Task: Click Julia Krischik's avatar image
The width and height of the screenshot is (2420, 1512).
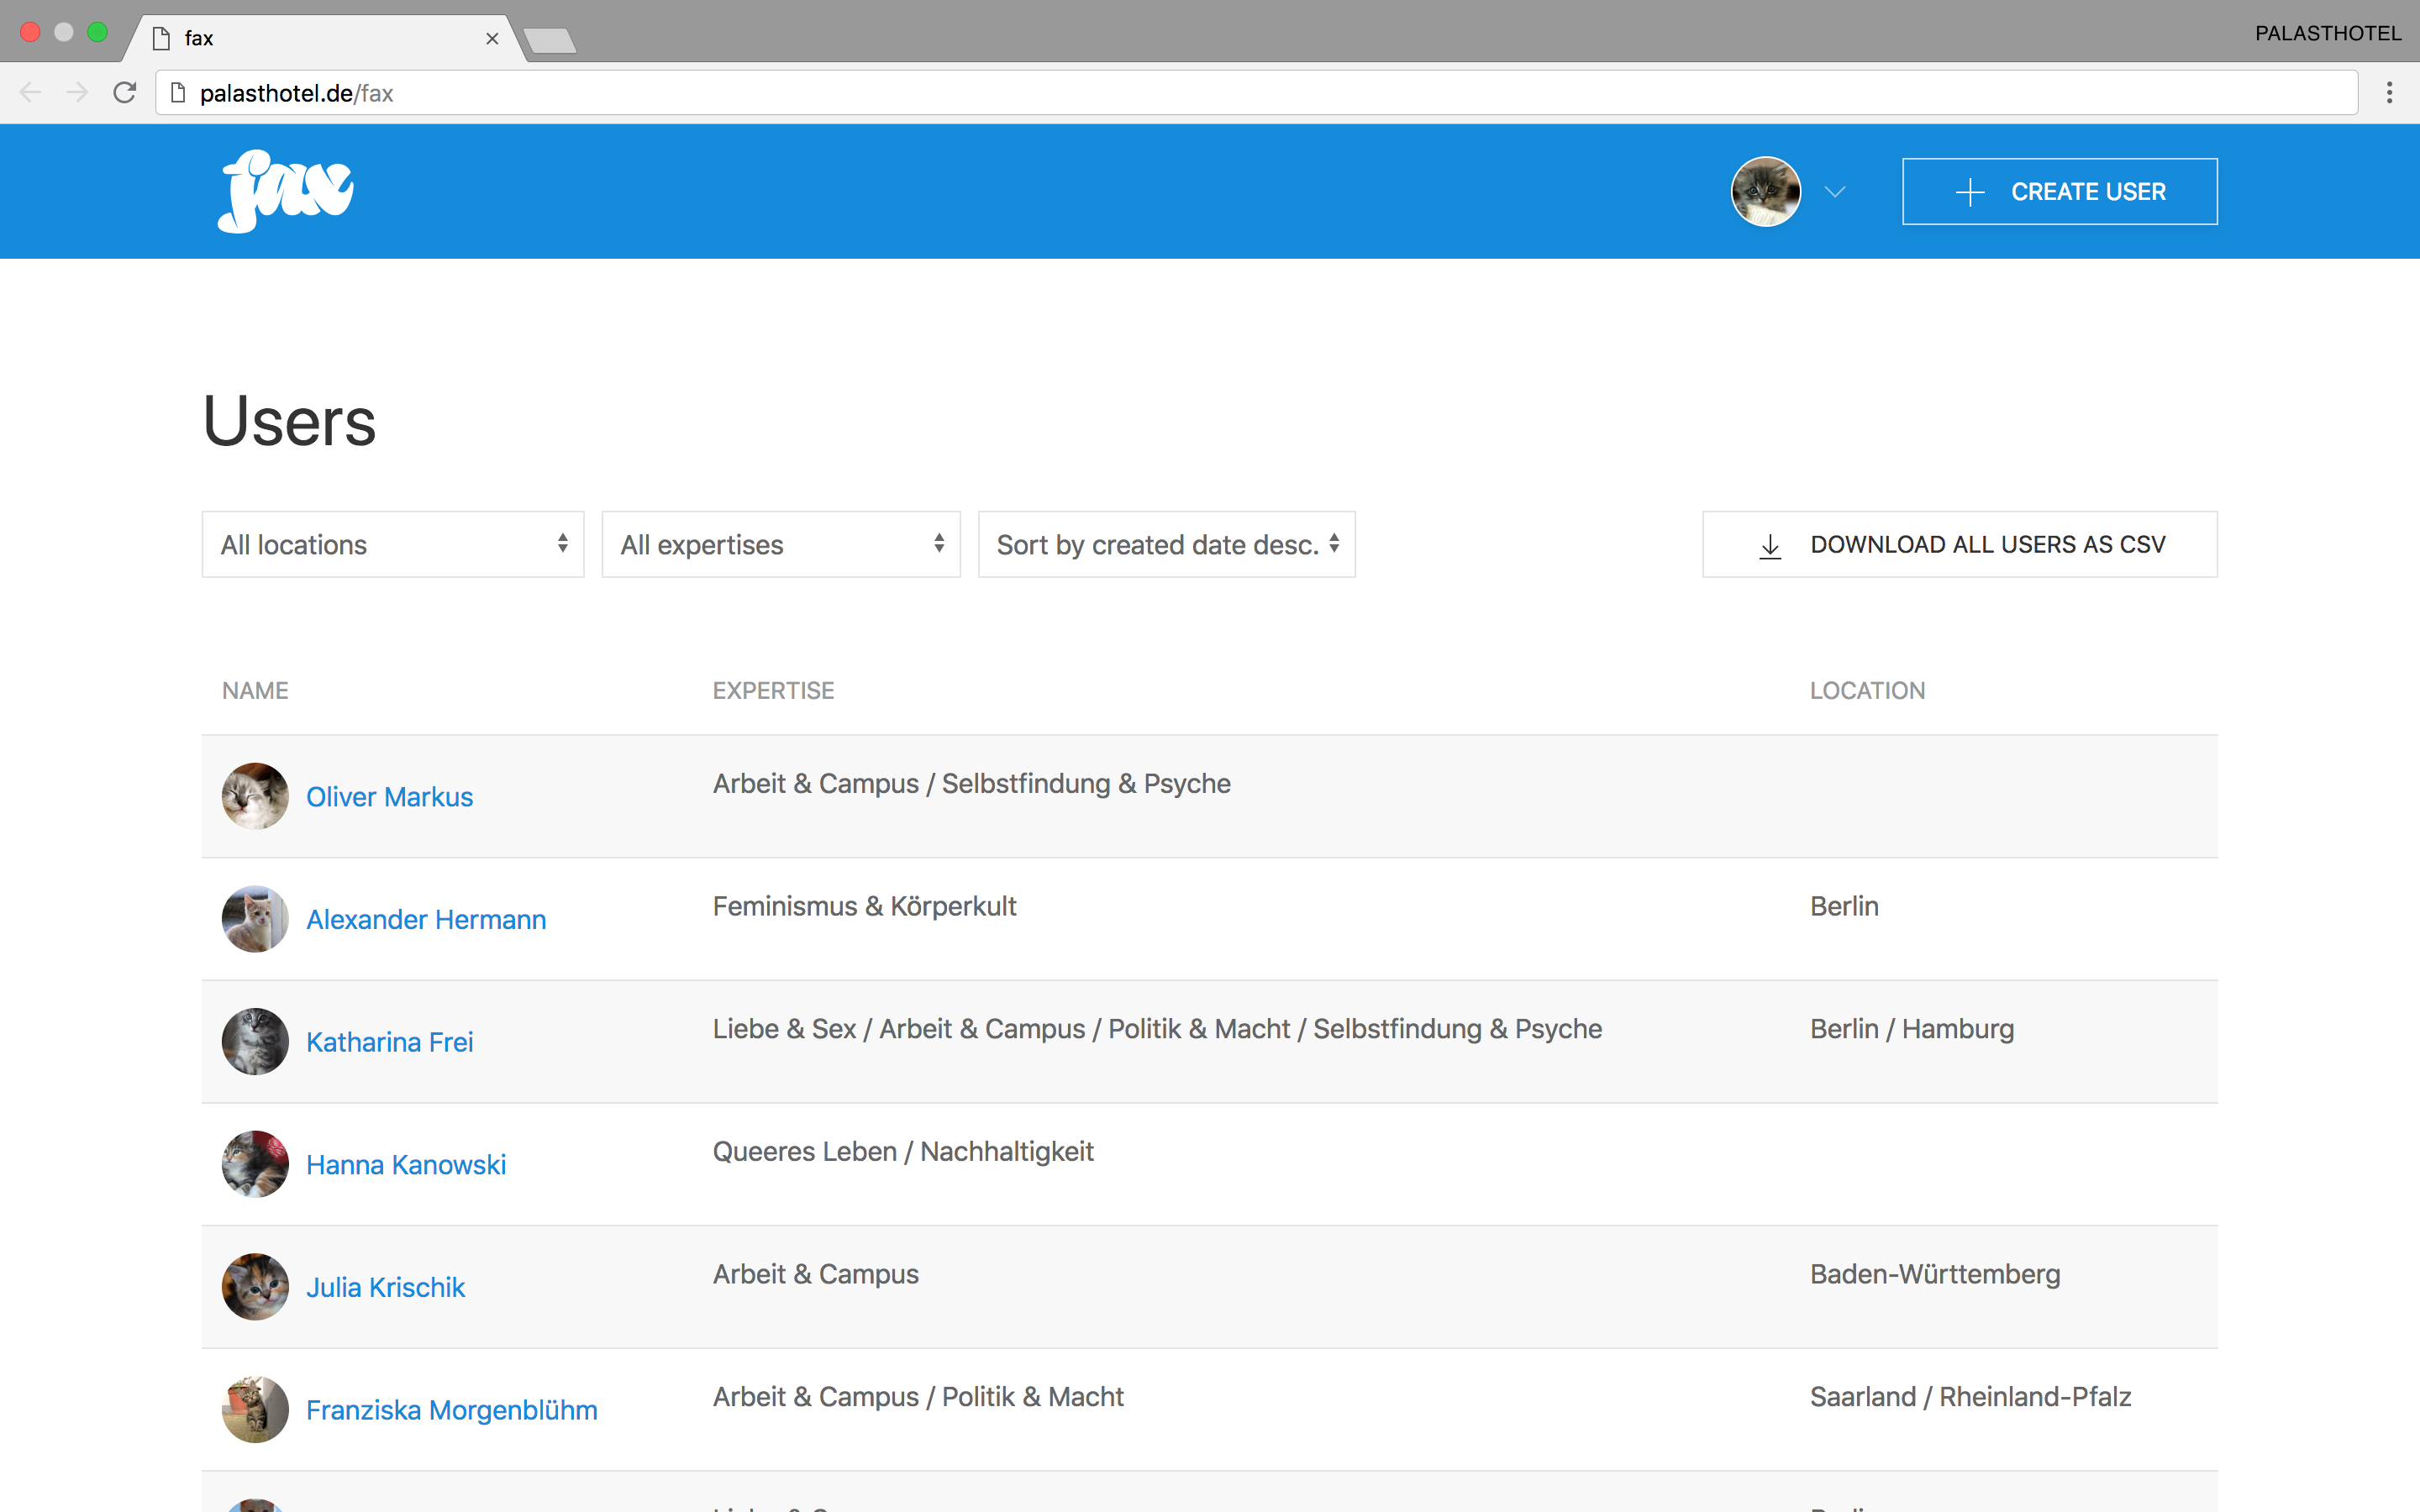Action: [255, 1287]
